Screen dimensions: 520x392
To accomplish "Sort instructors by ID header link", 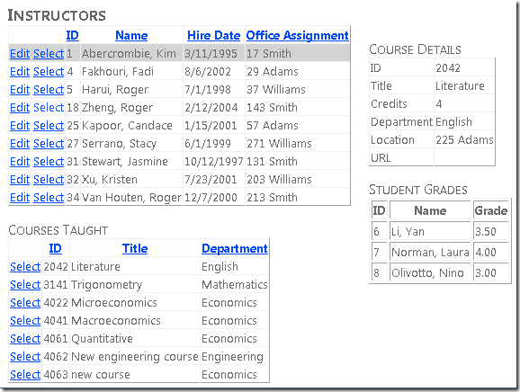I will pos(72,35).
